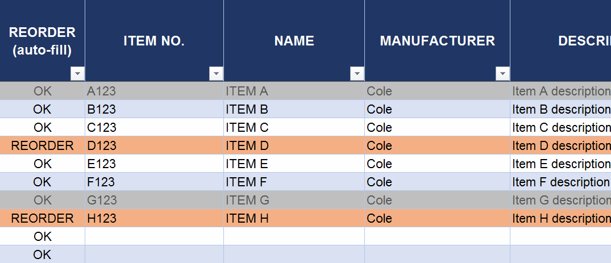Screen dimensions: 611x263
Task: Open the MANUFACTURER filter dropdown
Action: (502, 73)
